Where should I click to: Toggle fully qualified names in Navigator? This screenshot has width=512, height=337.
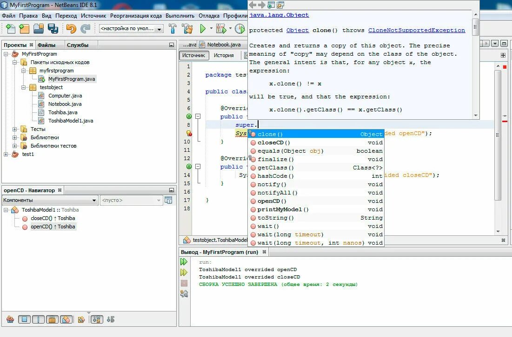[81, 319]
